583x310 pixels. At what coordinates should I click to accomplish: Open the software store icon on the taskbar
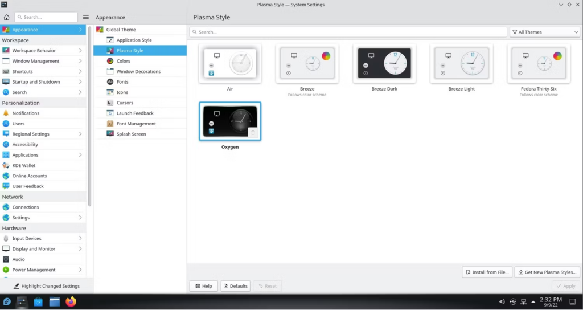[38, 301]
